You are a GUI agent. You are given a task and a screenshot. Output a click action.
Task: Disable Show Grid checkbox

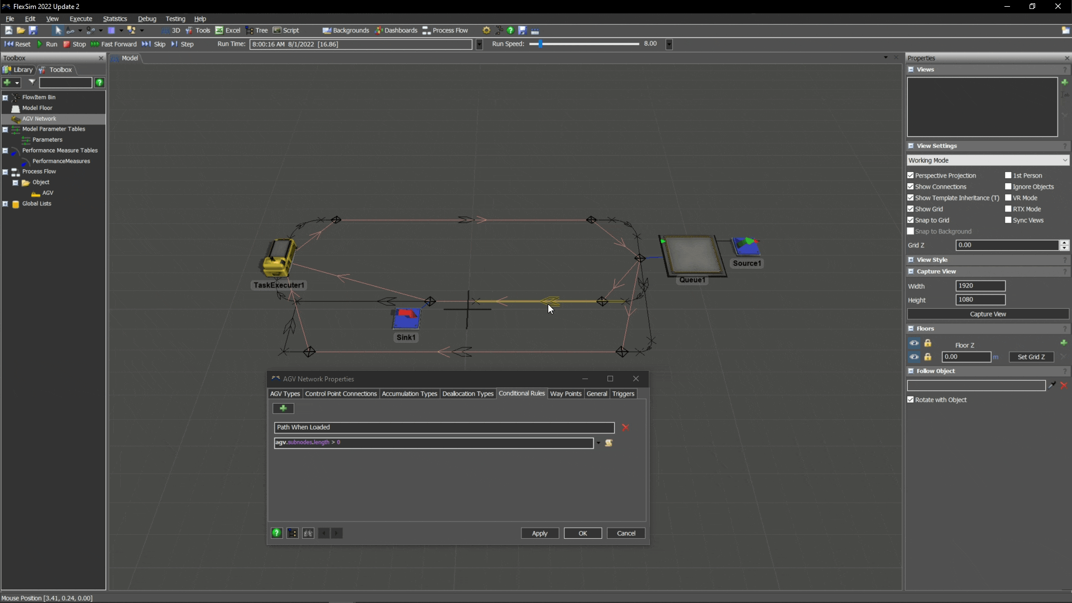point(911,209)
